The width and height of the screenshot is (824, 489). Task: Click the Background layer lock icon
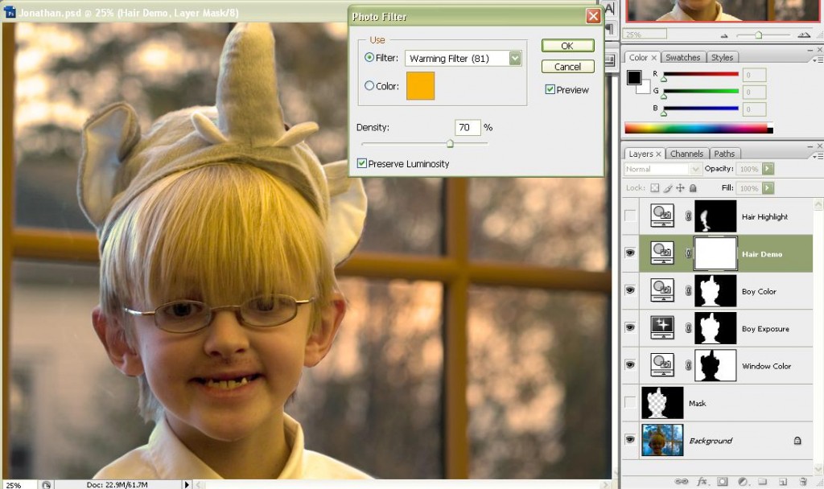click(797, 441)
